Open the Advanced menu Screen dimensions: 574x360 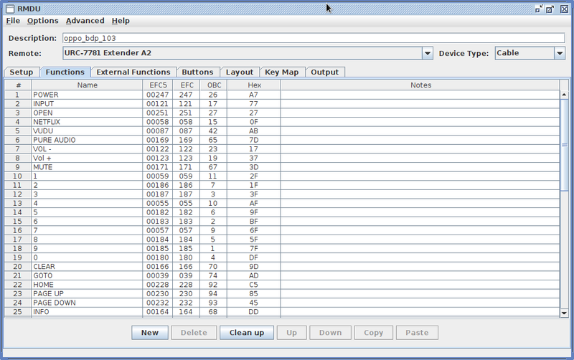(85, 21)
